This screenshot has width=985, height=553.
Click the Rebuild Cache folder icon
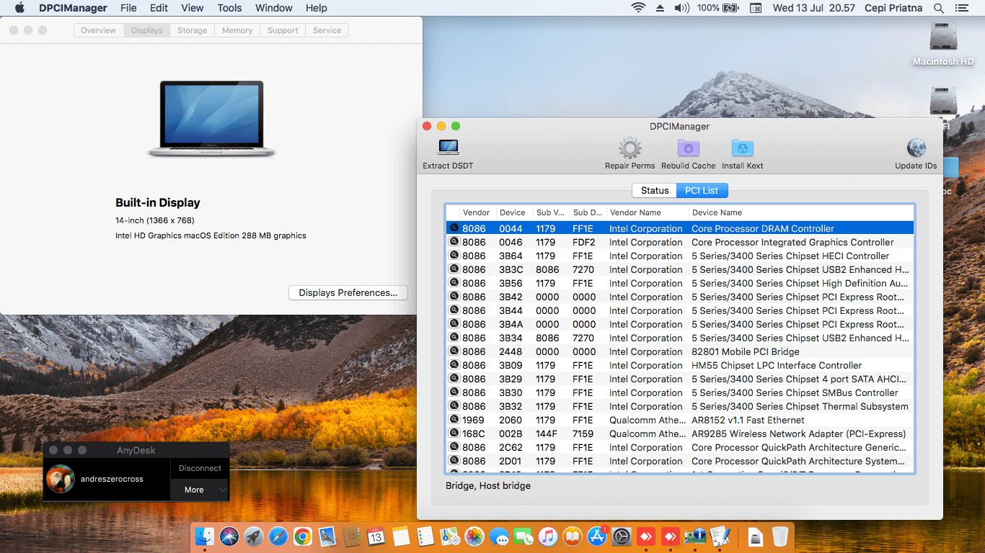(688, 148)
